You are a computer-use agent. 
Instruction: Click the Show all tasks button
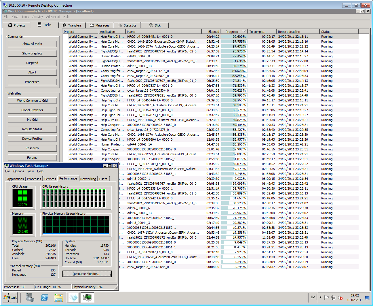click(x=32, y=44)
